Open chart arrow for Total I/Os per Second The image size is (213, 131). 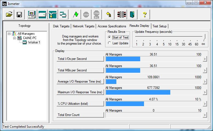pos(205,59)
